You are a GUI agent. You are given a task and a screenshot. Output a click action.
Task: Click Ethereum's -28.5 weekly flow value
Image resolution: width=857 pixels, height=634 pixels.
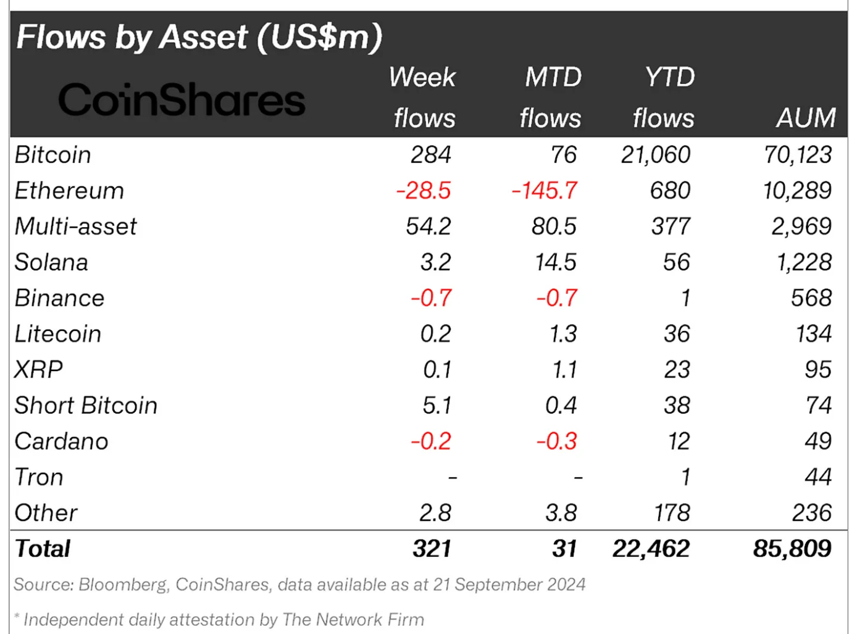424,190
